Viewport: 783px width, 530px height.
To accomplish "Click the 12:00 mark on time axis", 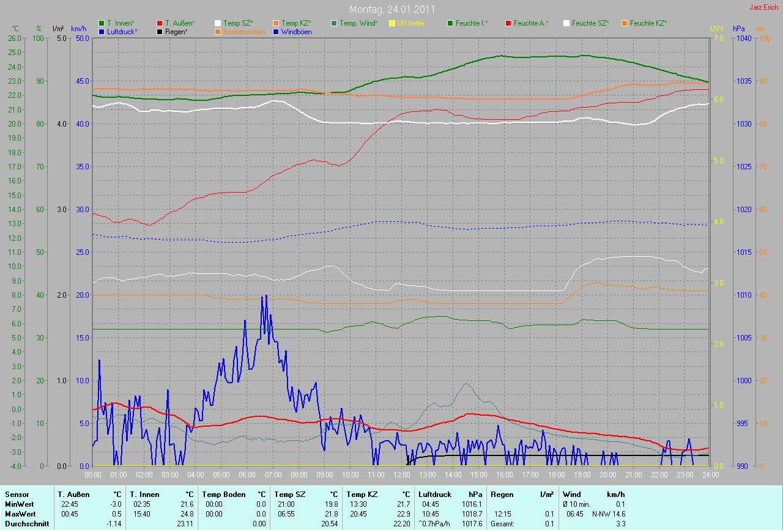I will (x=402, y=474).
